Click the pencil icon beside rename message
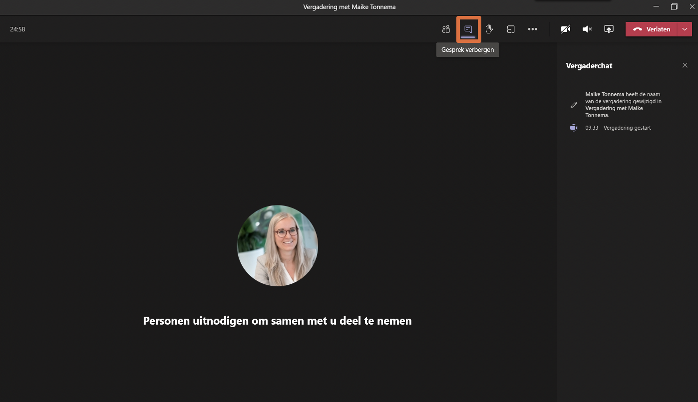The width and height of the screenshot is (698, 402). pos(574,105)
